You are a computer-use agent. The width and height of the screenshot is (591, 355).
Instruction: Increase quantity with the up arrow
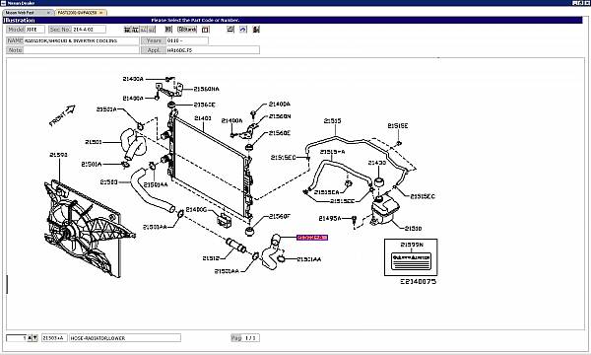click(x=31, y=338)
